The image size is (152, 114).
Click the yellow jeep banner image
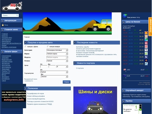67,23
